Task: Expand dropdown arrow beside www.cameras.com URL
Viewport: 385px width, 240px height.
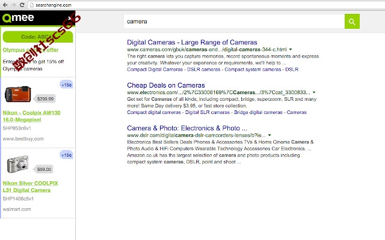Action: coord(291,49)
